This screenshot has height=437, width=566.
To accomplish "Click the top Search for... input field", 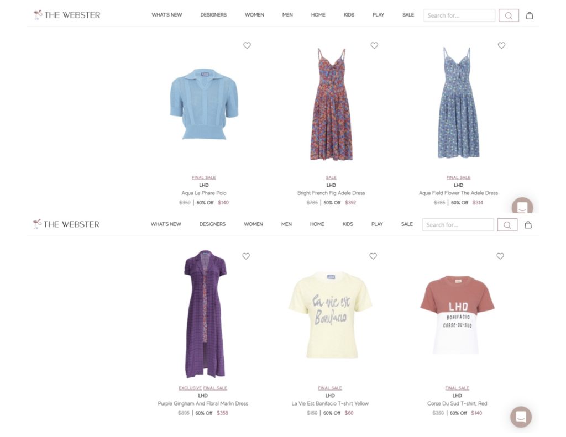I will [x=459, y=15].
